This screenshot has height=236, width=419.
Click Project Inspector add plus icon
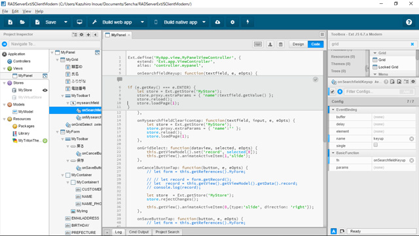pos(88,35)
